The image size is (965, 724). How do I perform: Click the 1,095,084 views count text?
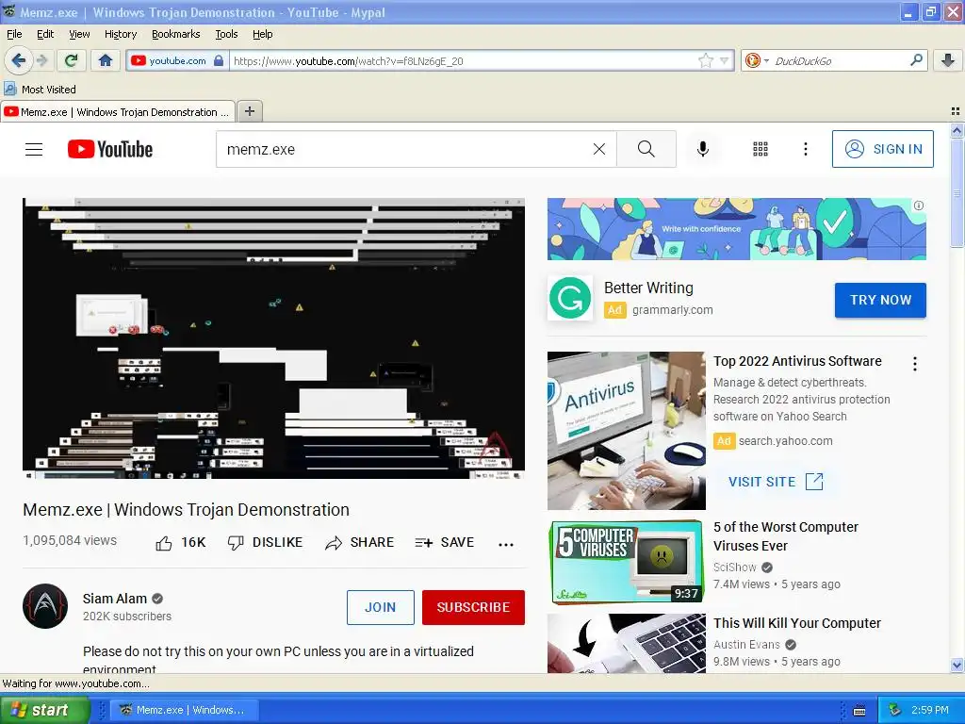70,540
